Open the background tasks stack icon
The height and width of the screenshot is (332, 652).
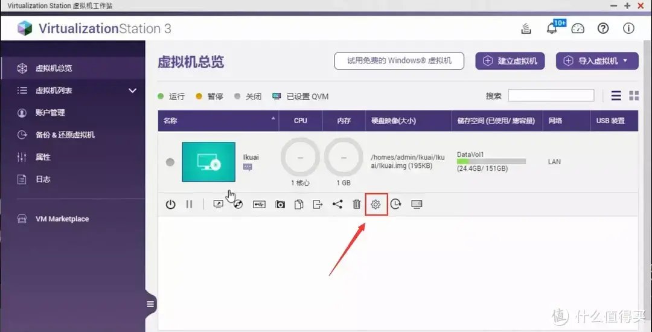point(526,28)
